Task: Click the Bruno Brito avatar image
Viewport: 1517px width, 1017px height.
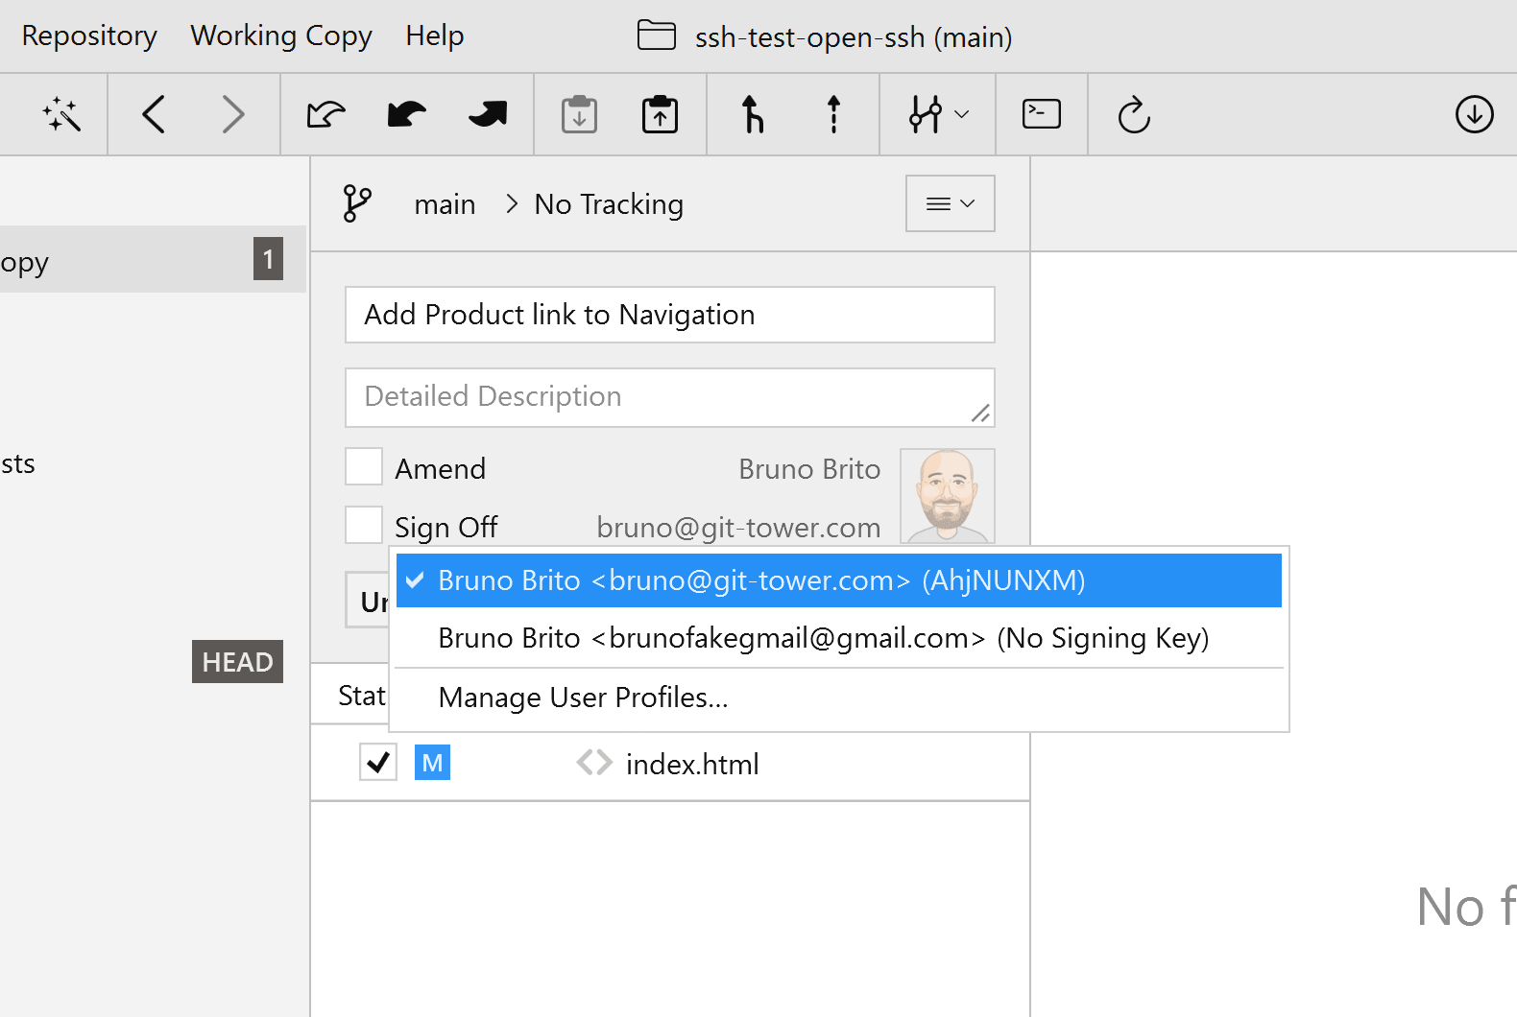Action: pos(947,495)
